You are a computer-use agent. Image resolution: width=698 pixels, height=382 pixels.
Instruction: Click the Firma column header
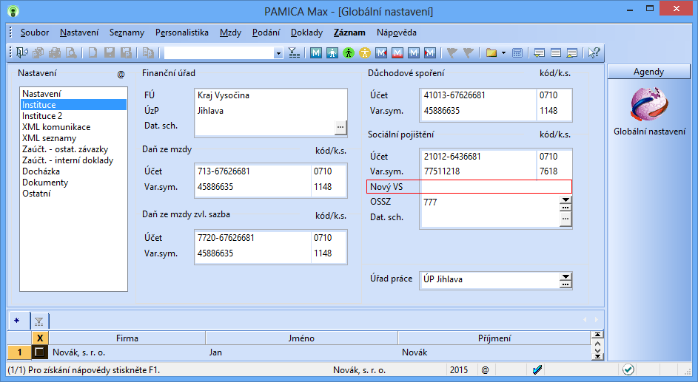[127, 338]
